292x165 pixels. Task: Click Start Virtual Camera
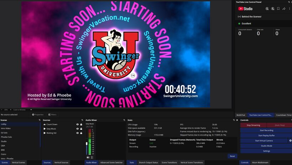click(x=264, y=140)
